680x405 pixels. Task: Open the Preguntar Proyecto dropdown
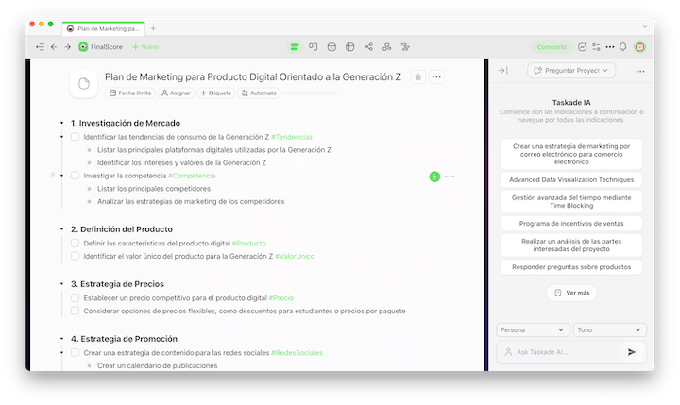tap(571, 70)
